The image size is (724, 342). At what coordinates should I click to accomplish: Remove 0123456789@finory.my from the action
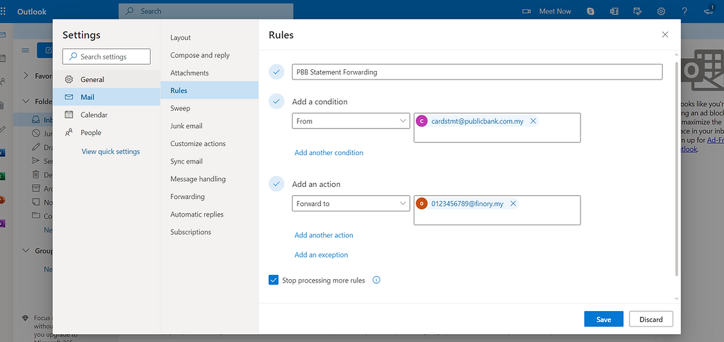pyautogui.click(x=513, y=204)
